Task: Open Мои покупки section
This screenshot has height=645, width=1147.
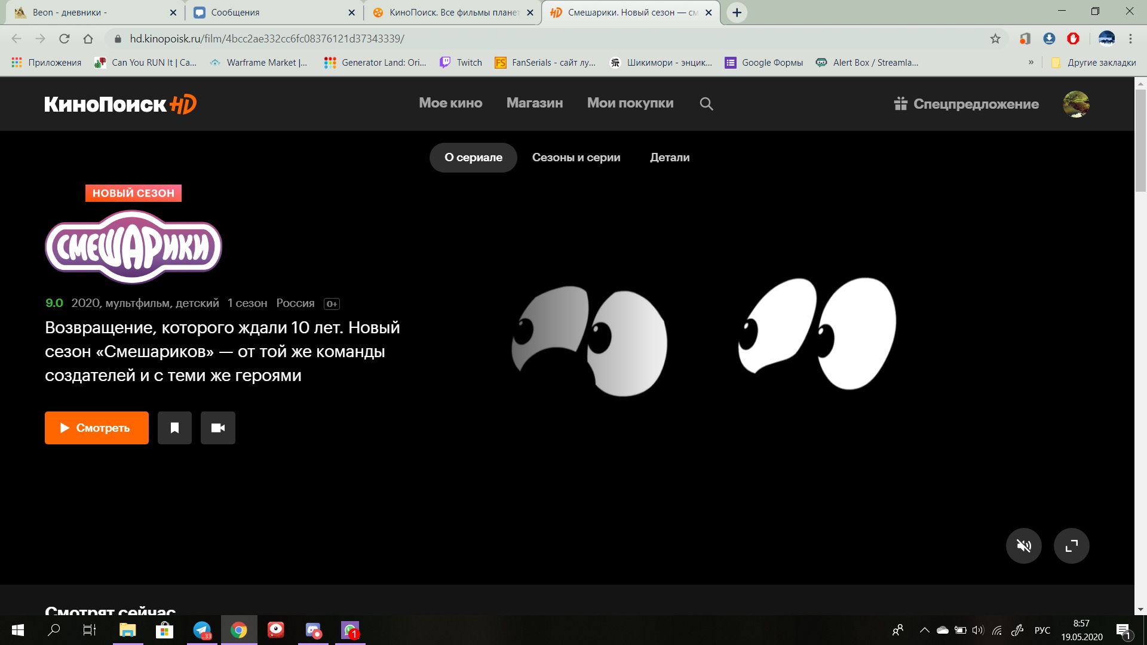Action: coord(630,103)
